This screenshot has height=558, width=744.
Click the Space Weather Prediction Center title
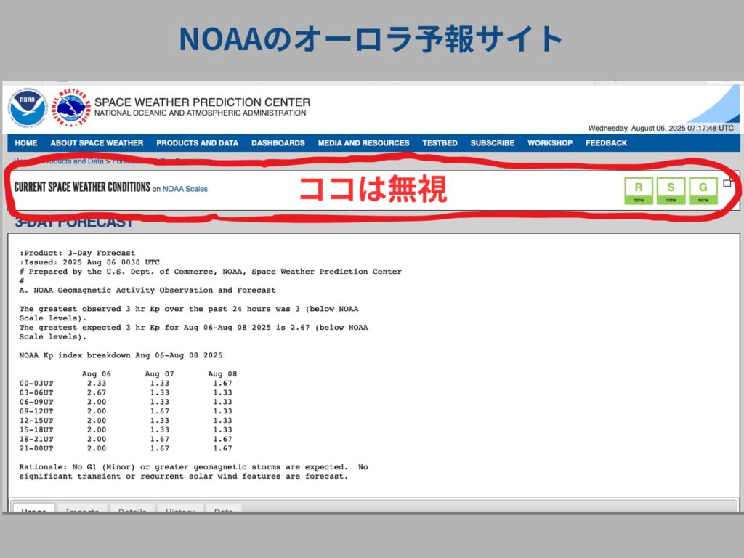pos(202,102)
